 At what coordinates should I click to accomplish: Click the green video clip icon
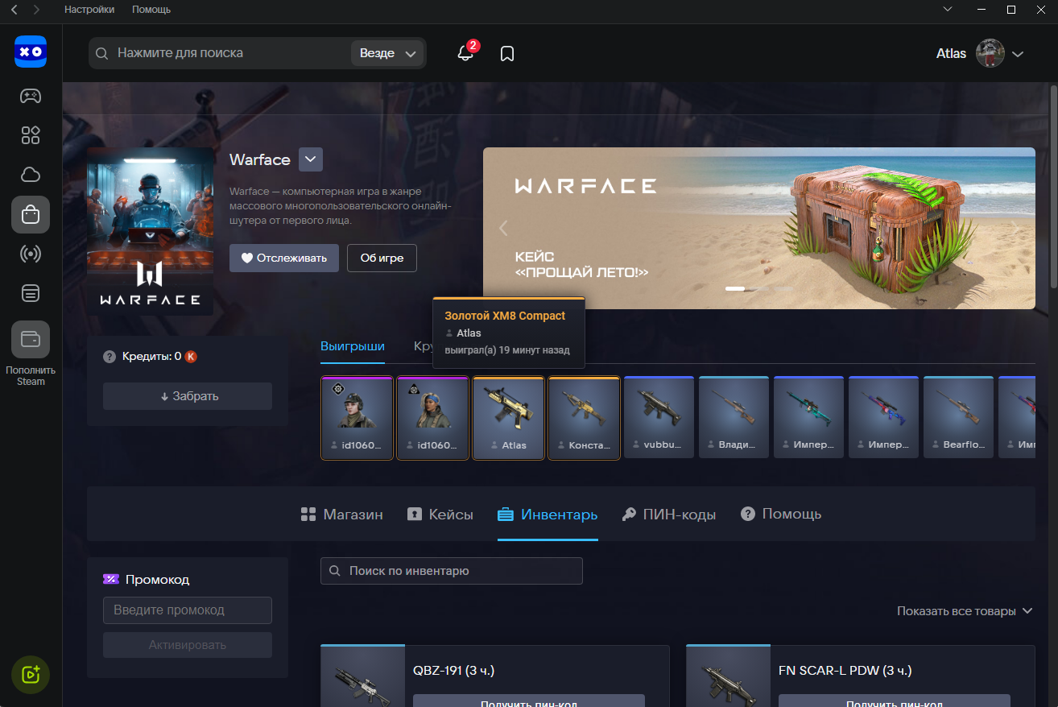tap(31, 675)
